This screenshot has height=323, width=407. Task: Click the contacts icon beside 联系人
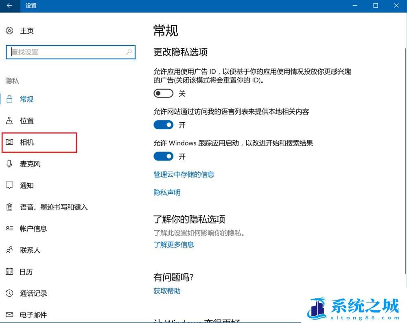9,250
